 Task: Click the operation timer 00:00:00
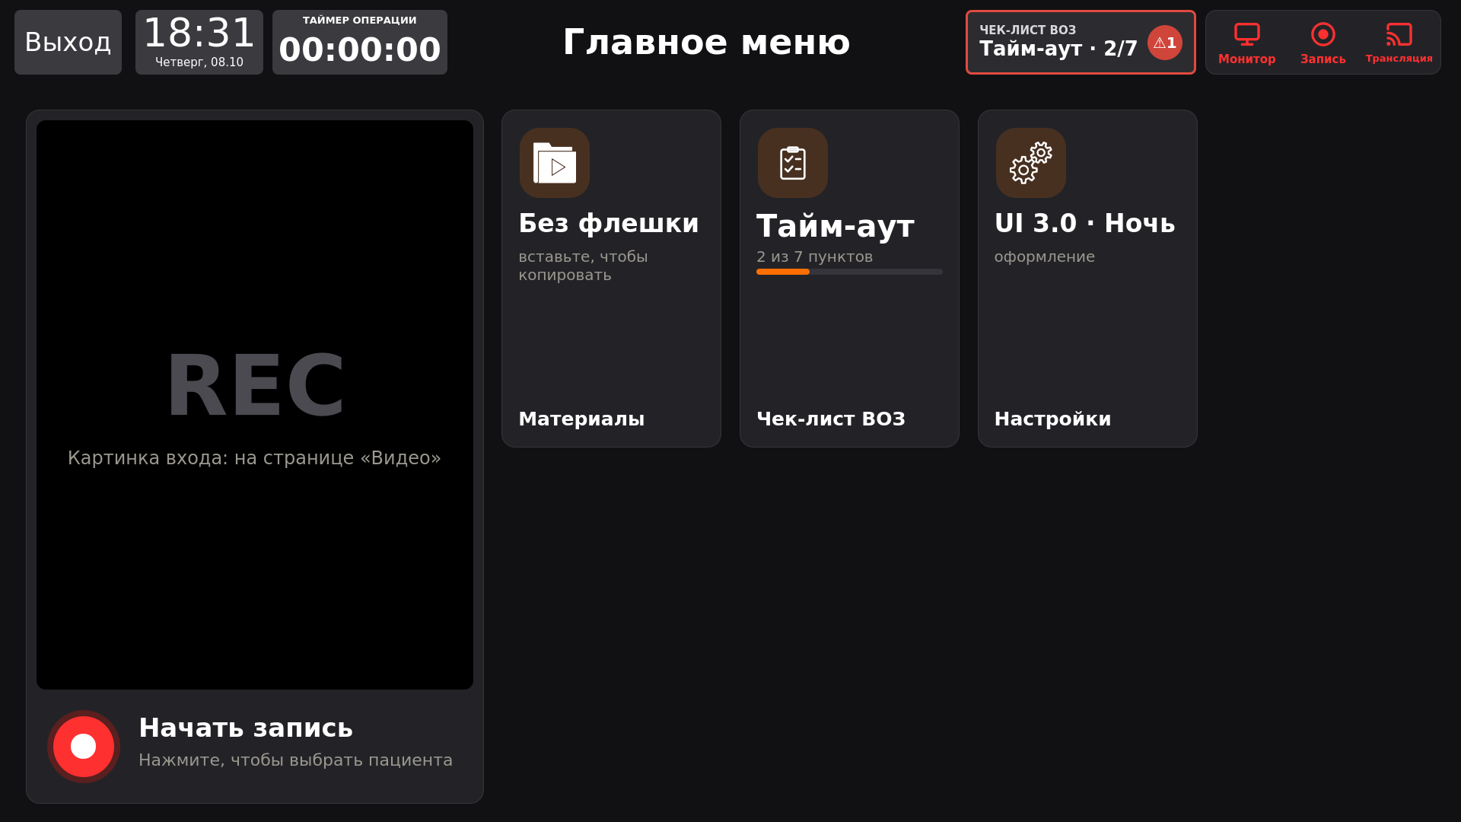360,42
